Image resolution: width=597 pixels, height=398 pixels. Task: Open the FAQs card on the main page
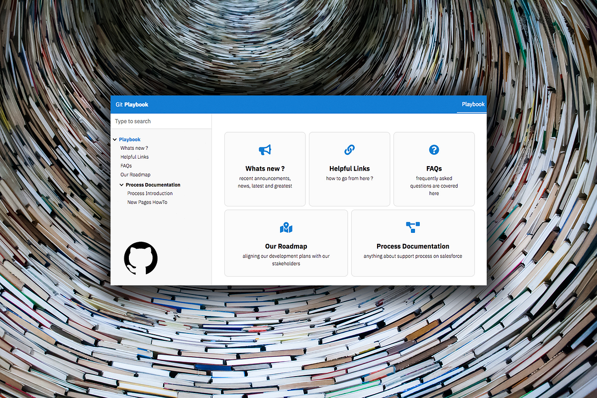pyautogui.click(x=433, y=169)
